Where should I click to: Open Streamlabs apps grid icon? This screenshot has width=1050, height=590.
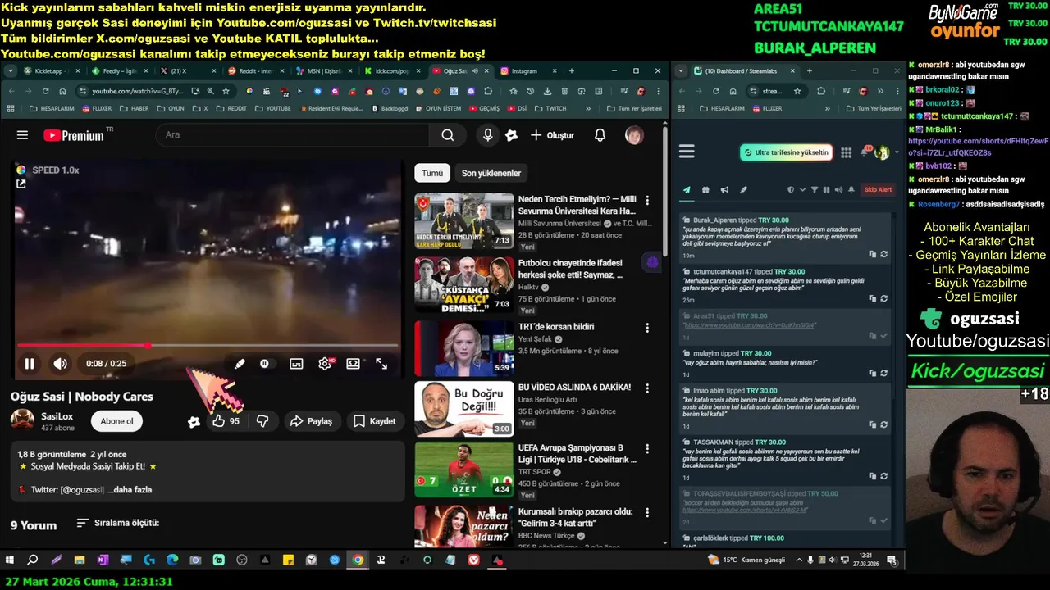pos(847,152)
